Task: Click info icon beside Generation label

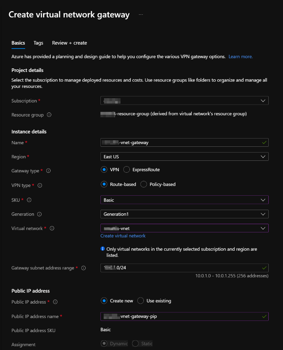Action: 39,214
